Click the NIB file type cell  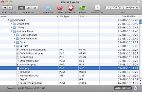(x=61, y=76)
